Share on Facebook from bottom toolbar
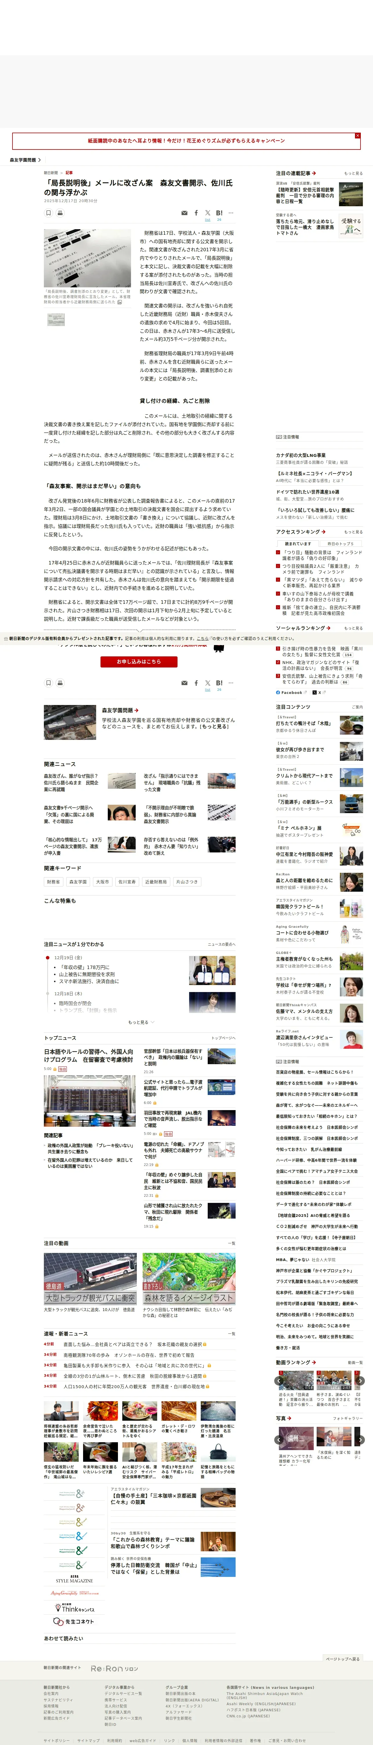The width and height of the screenshot is (373, 1745). (x=196, y=683)
